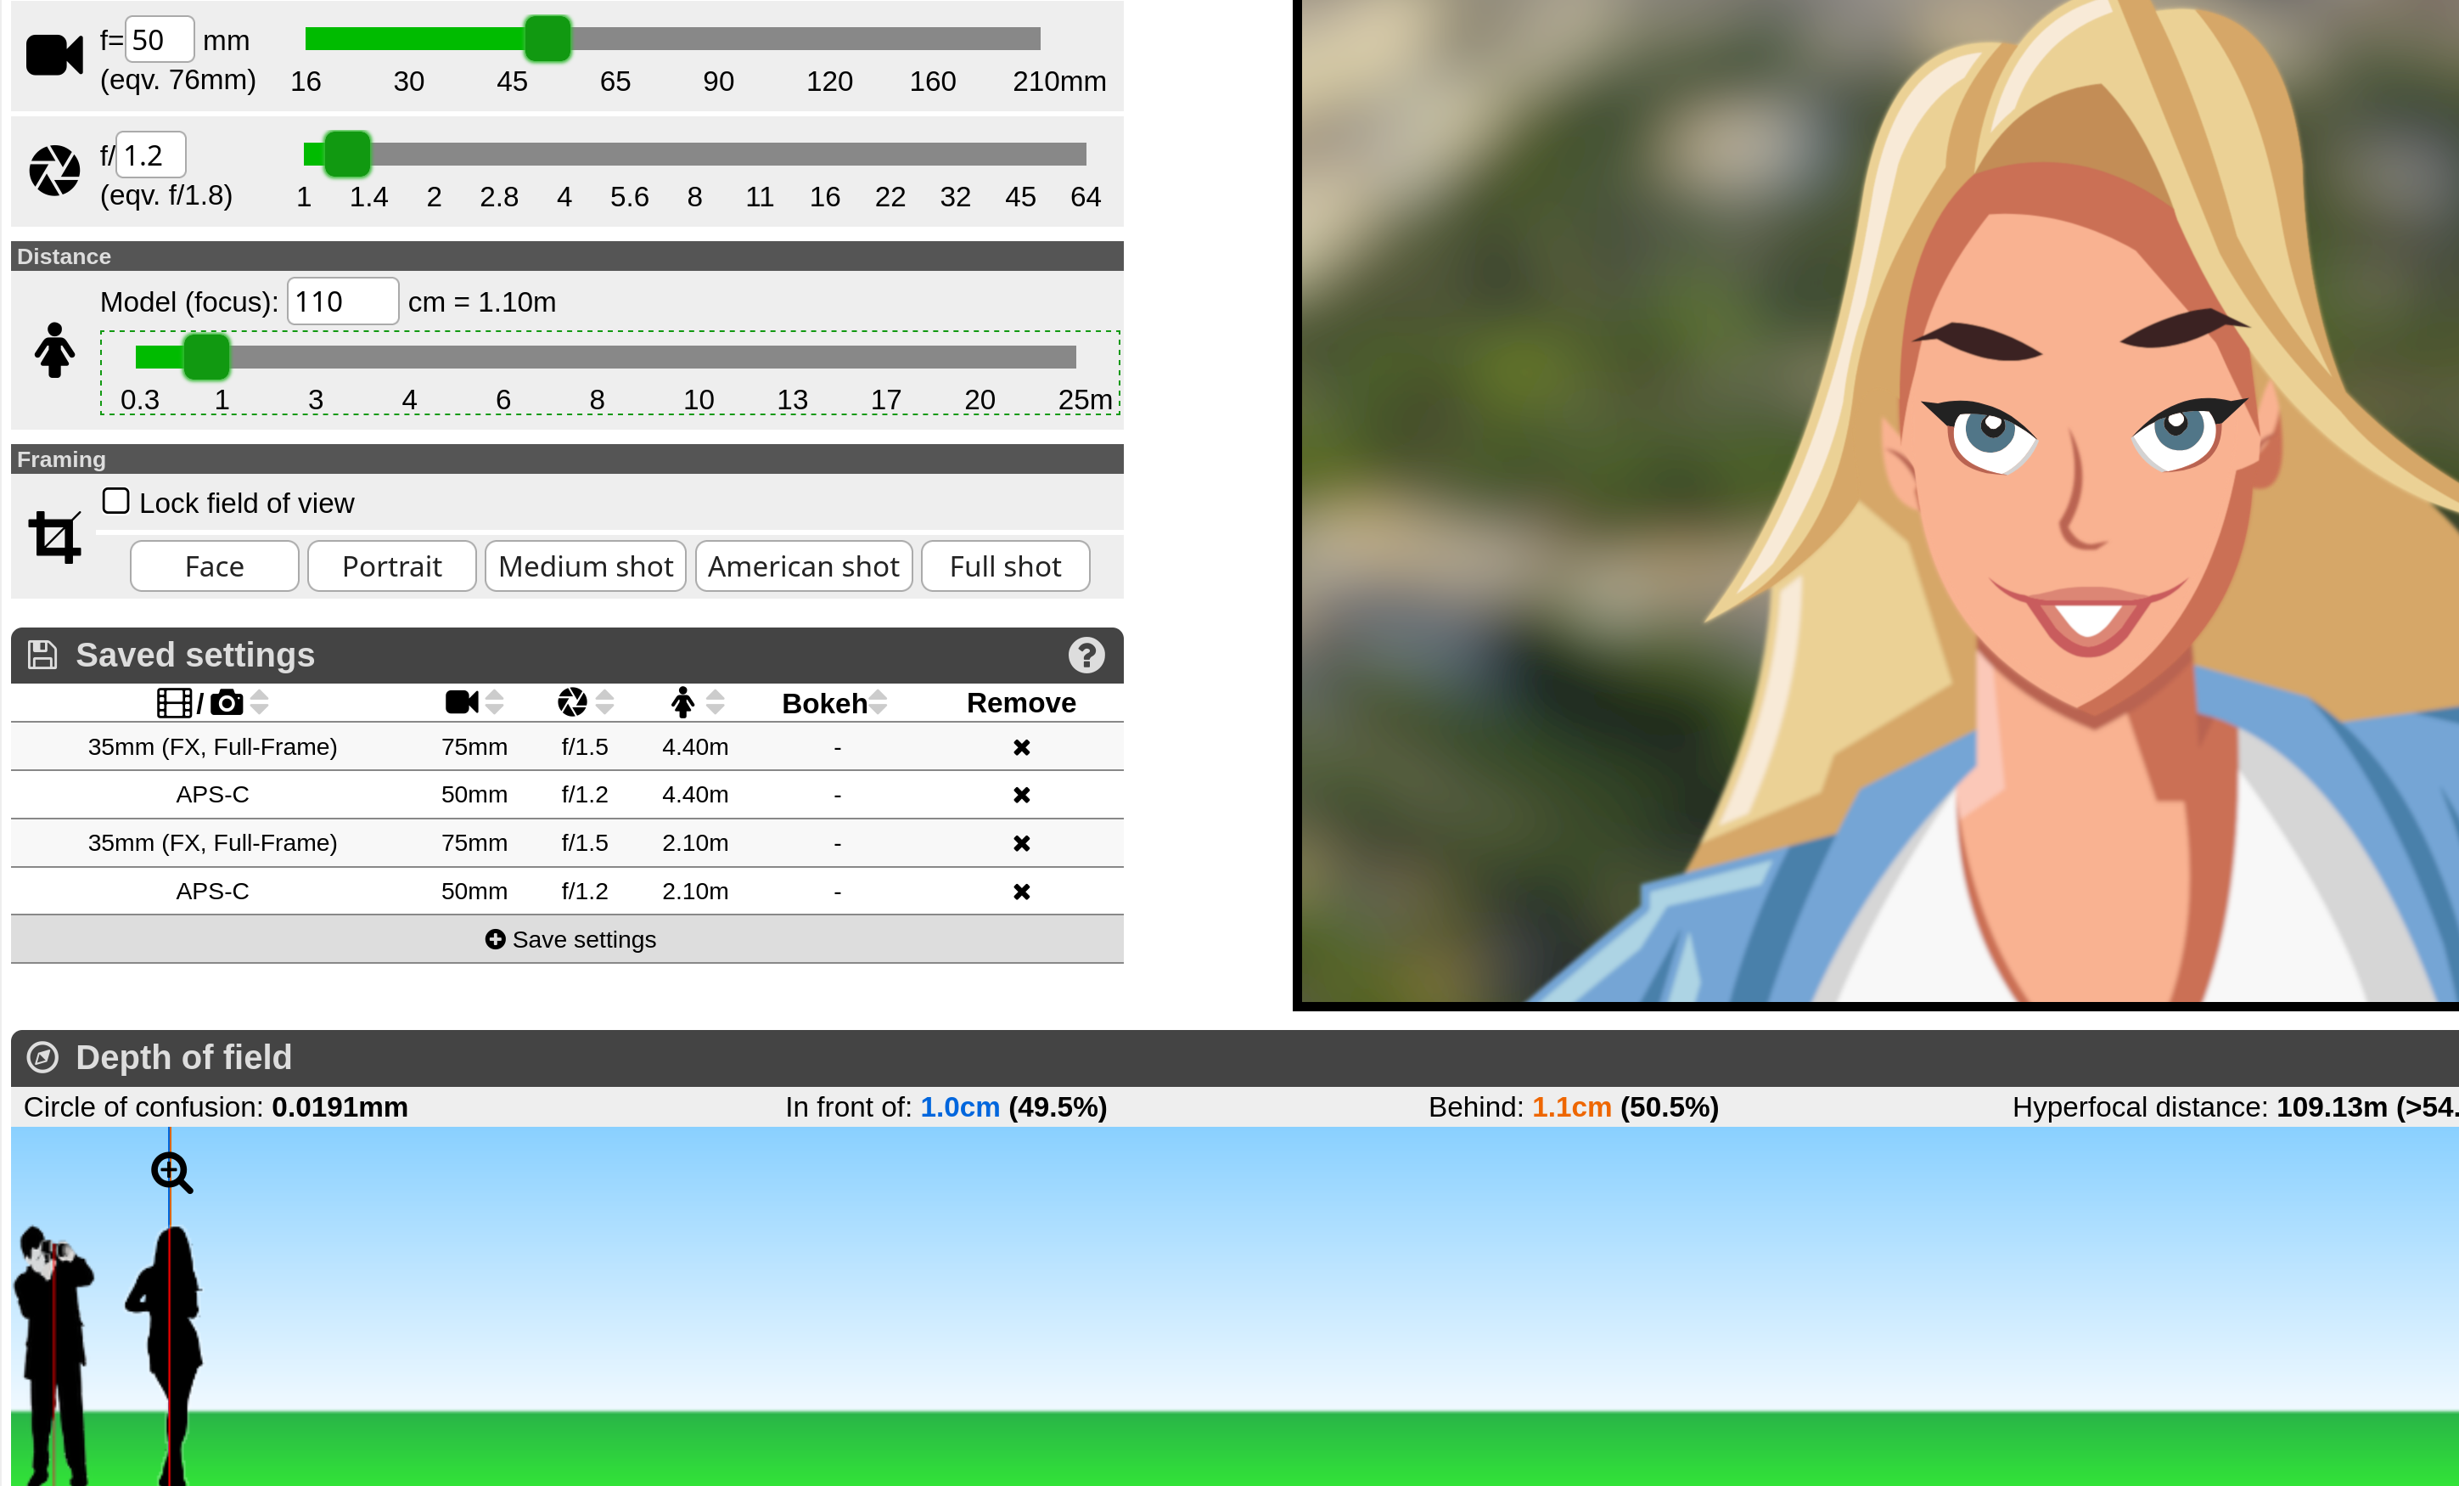
Task: Remove the APS-C 50mm 2.10m saved setting
Action: pyautogui.click(x=1021, y=891)
